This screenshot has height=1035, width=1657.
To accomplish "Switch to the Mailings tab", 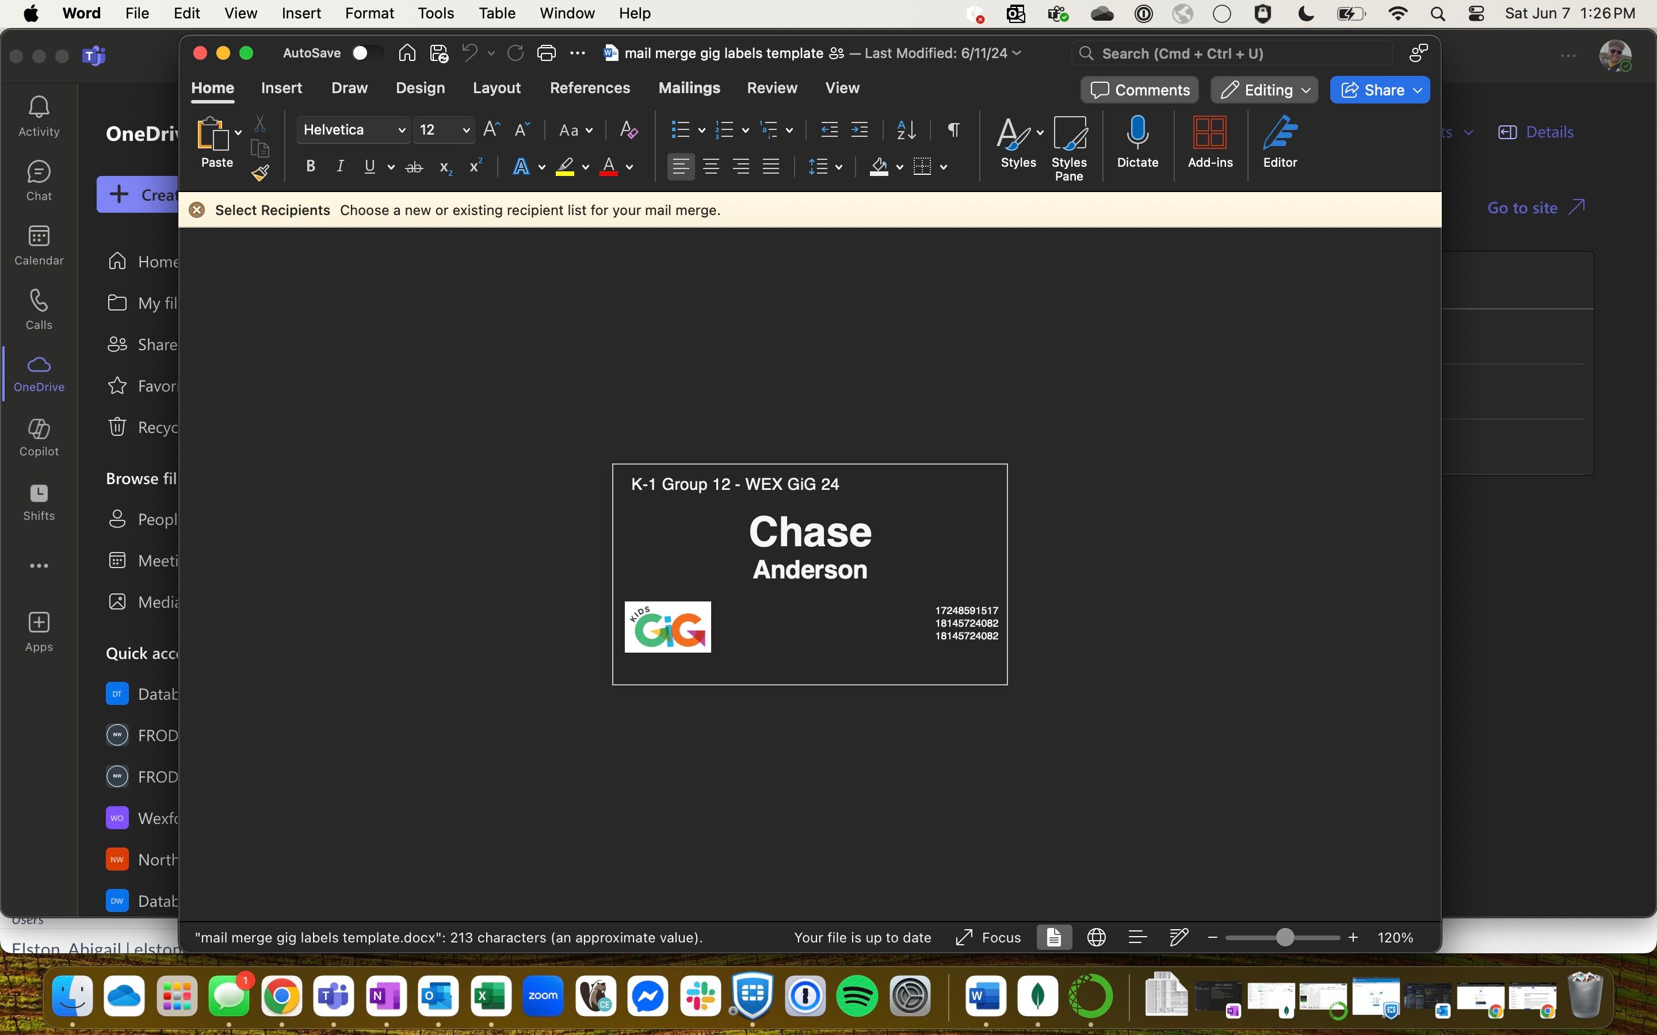I will click(x=689, y=87).
